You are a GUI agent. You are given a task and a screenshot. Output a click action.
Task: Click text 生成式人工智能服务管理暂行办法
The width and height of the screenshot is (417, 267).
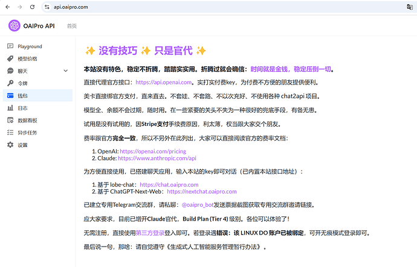tap(214, 247)
